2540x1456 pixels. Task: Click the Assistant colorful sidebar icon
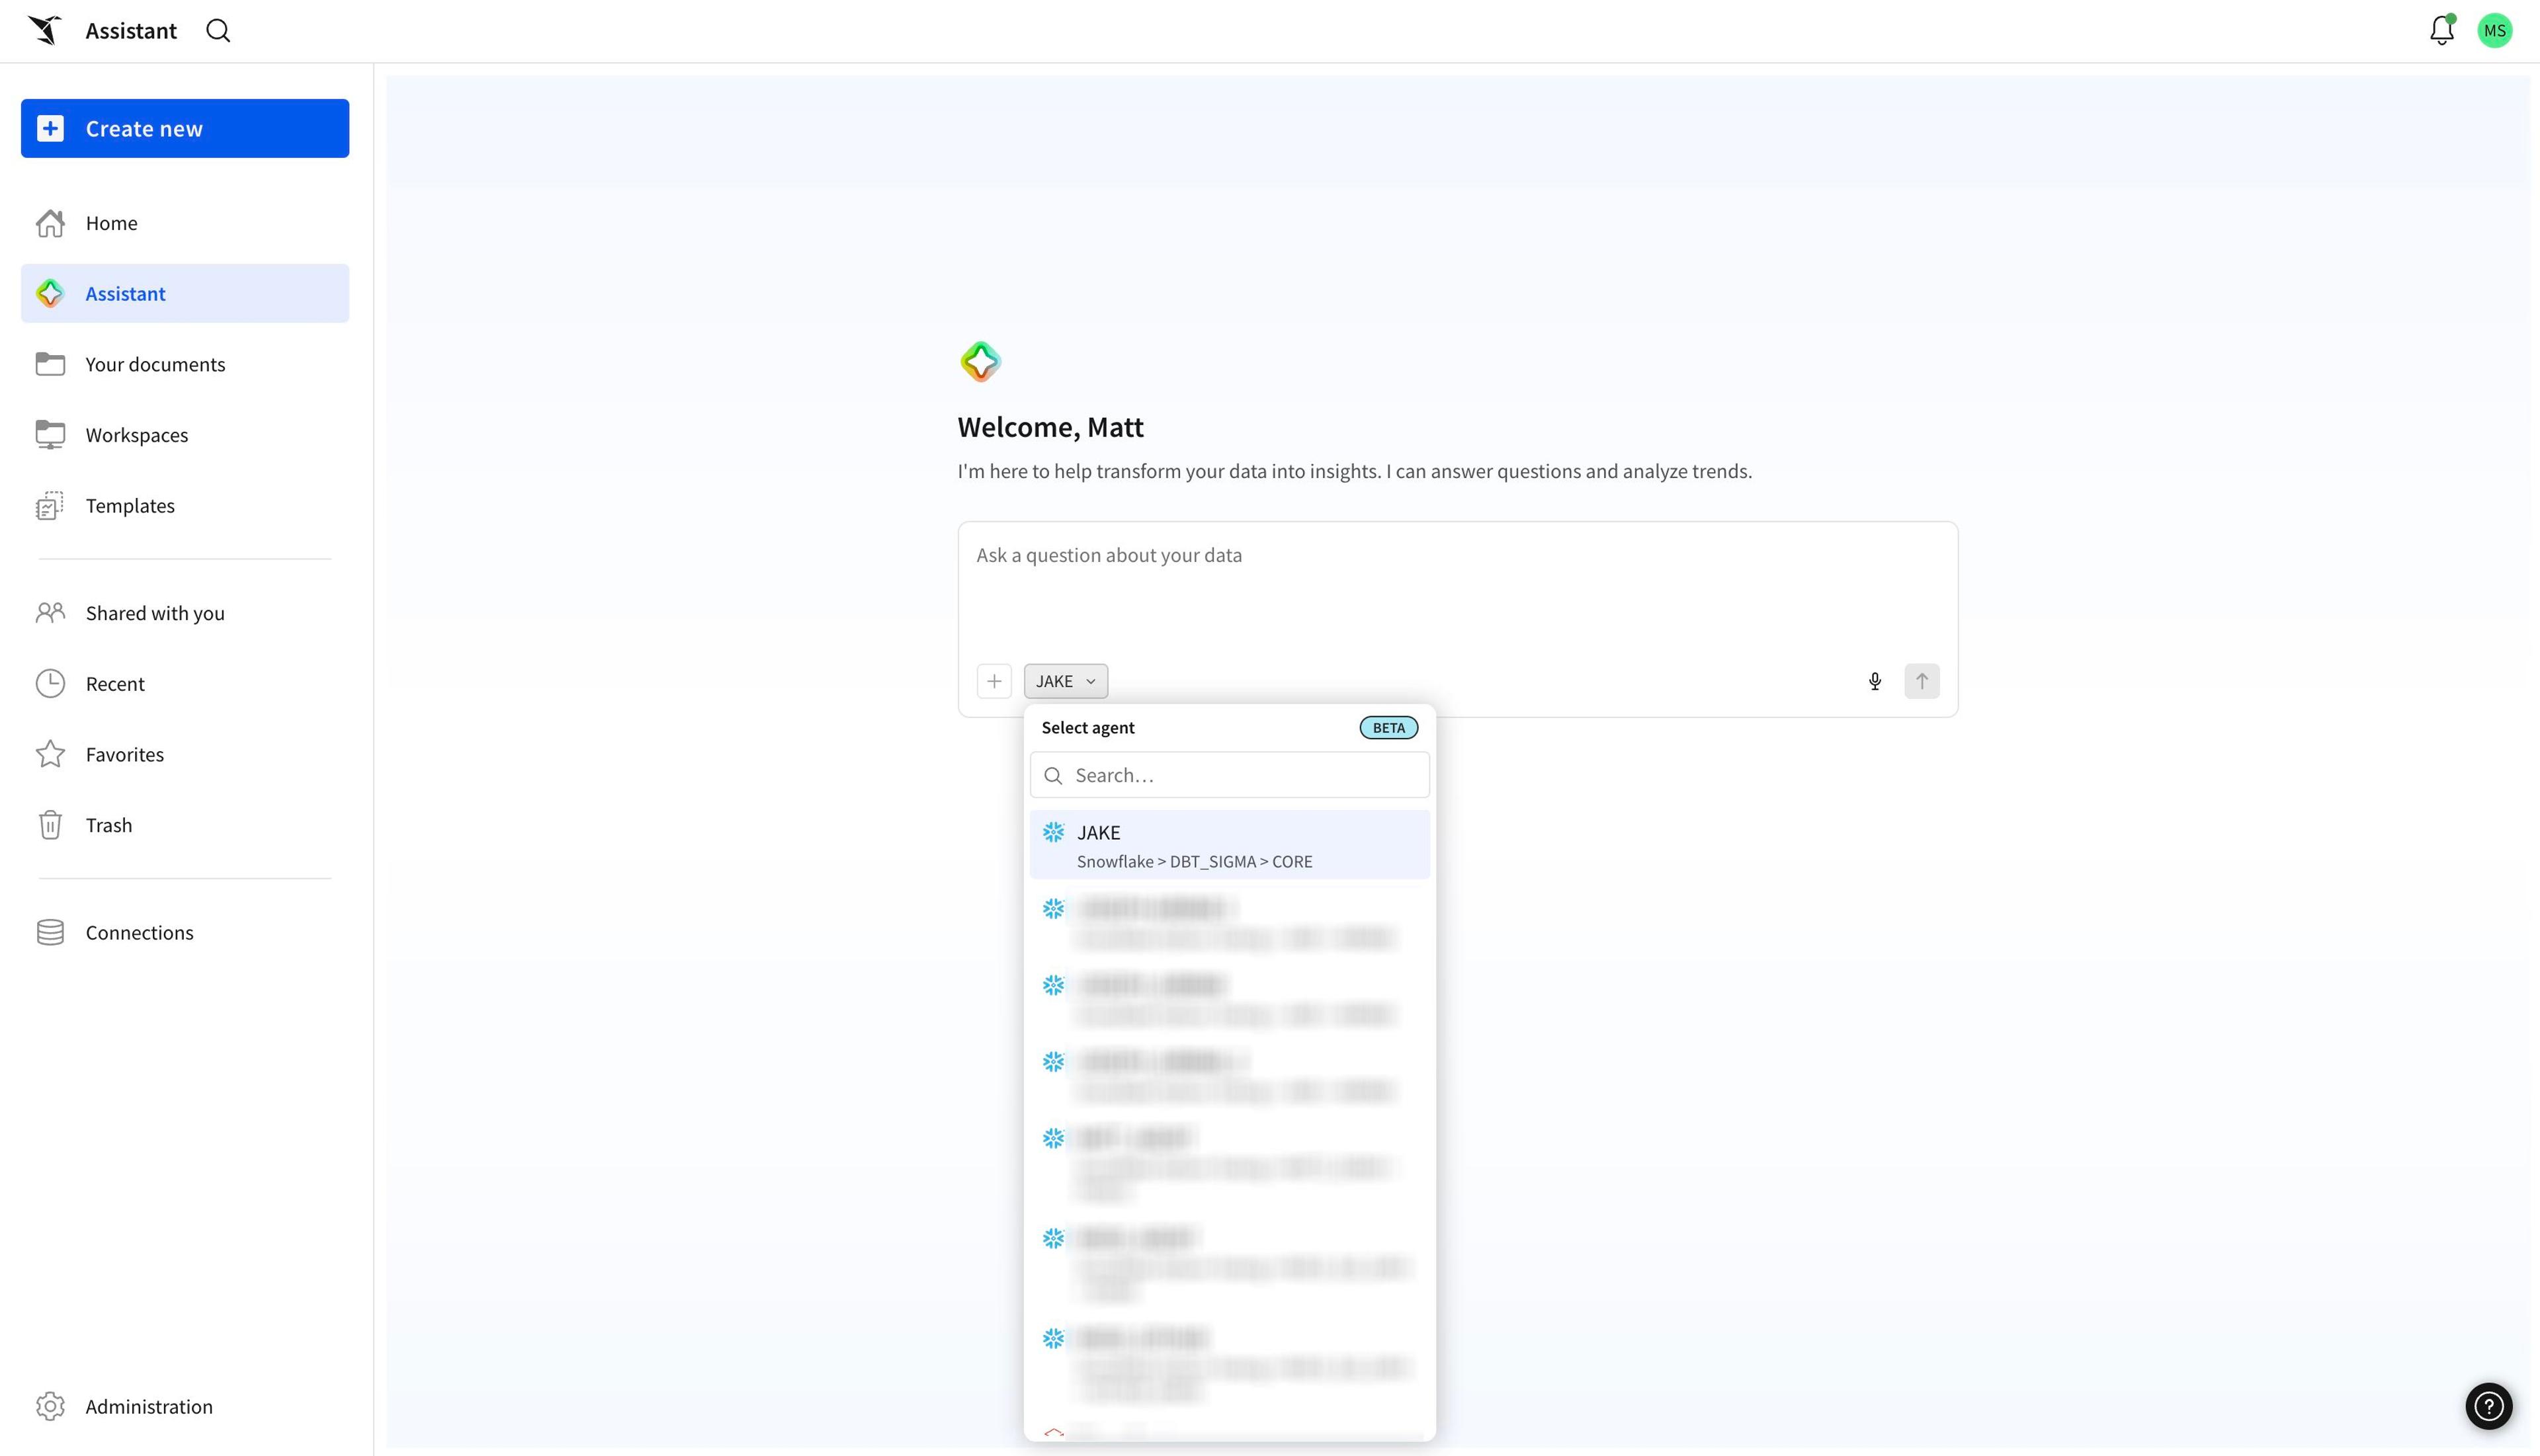point(50,293)
